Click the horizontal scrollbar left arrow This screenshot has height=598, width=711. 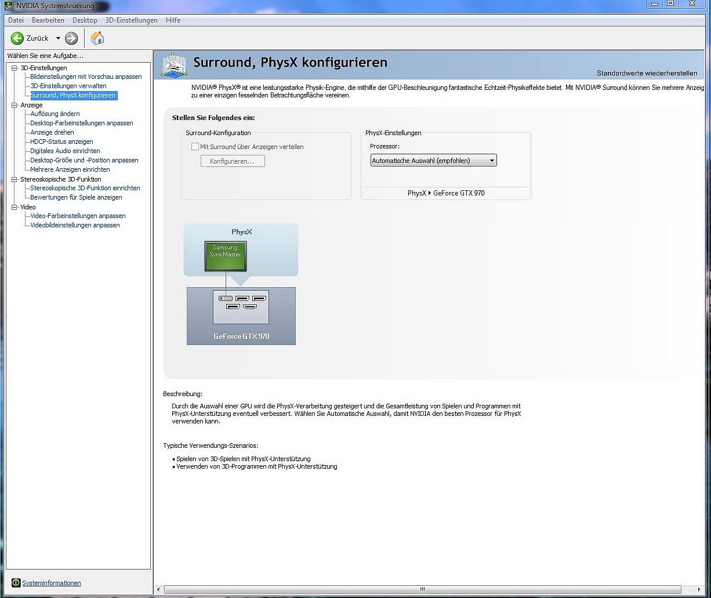(159, 590)
